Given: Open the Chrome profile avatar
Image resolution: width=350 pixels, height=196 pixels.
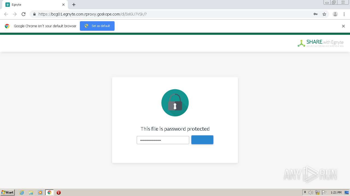Looking at the screenshot, I should (x=335, y=14).
